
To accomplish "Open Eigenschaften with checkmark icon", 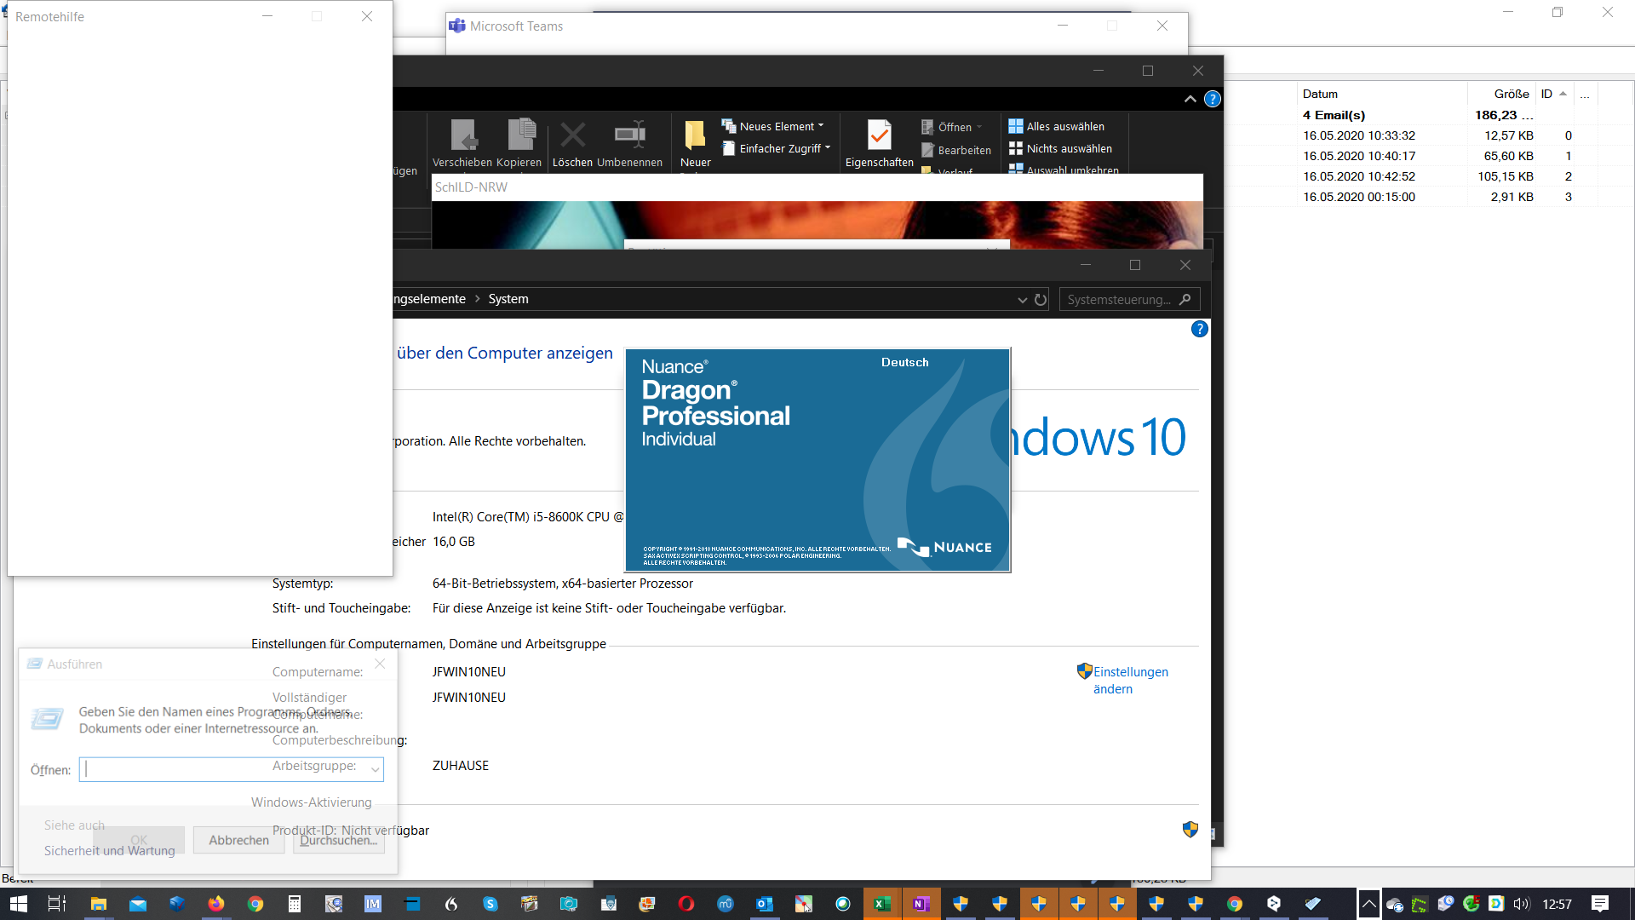I will pos(879,135).
